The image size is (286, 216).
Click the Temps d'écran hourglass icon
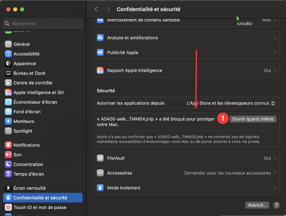tap(8, 174)
